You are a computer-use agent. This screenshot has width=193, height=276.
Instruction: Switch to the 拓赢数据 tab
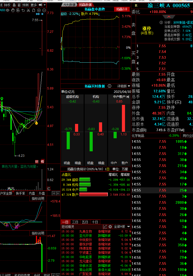pos(85,5)
